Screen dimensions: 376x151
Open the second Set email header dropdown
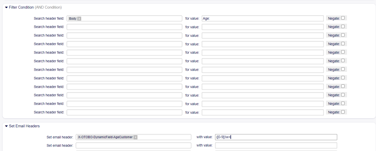point(133,145)
